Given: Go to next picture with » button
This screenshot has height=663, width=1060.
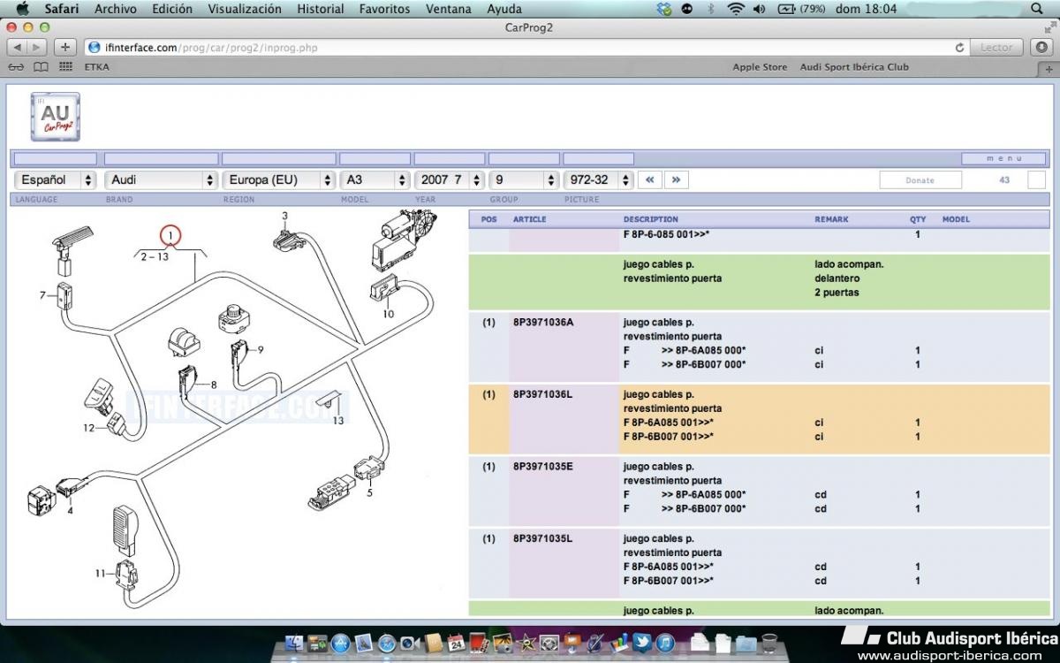Looking at the screenshot, I should pos(676,179).
